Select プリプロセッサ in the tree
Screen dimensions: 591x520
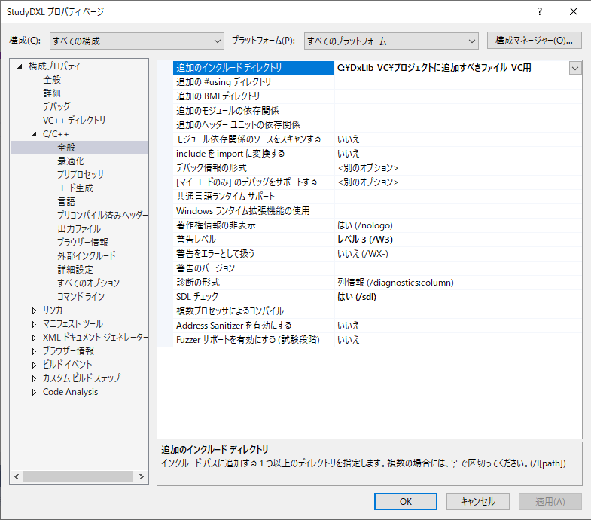coord(81,175)
